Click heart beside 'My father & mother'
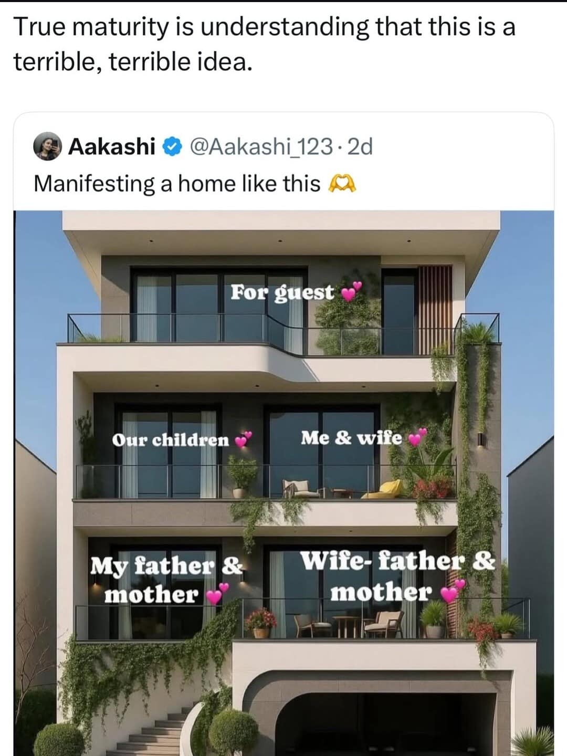This screenshot has width=567, height=756. click(217, 595)
